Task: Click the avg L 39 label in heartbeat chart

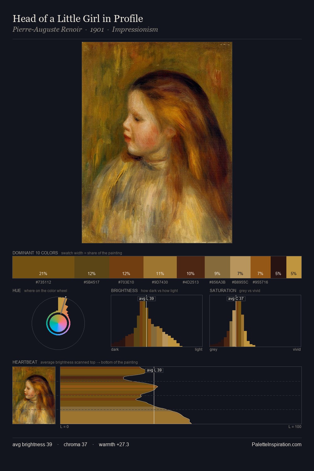Action: pos(154,370)
